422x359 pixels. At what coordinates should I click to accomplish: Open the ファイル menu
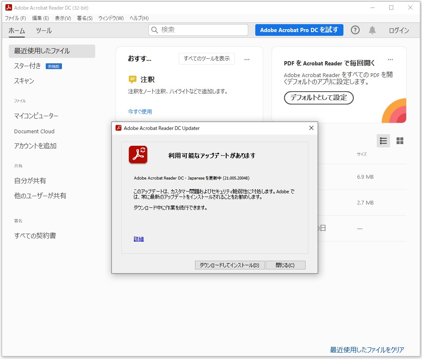(x=15, y=18)
